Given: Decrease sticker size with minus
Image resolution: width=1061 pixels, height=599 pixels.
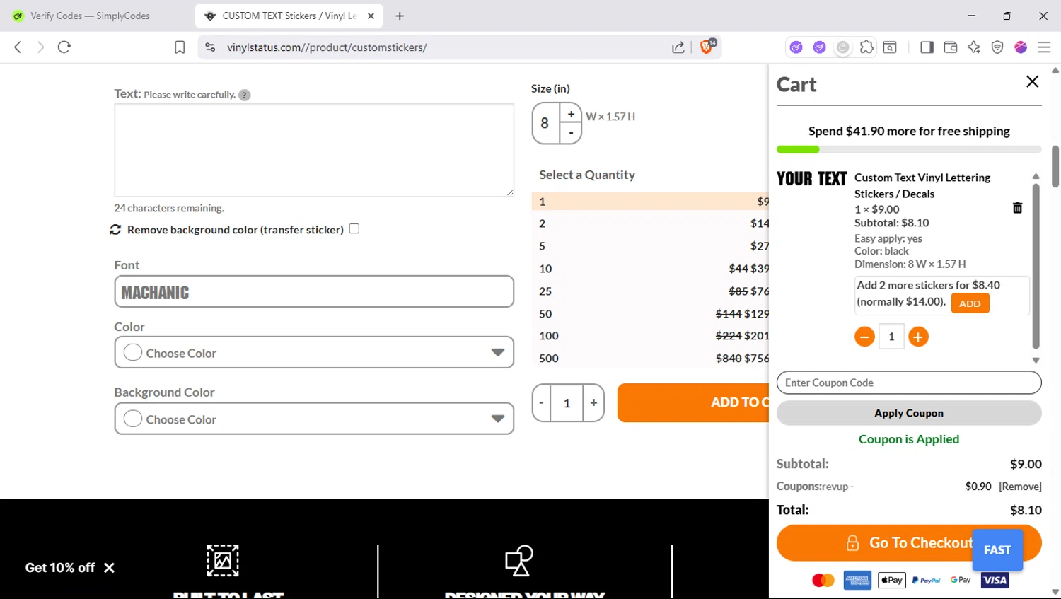Looking at the screenshot, I should (x=571, y=133).
